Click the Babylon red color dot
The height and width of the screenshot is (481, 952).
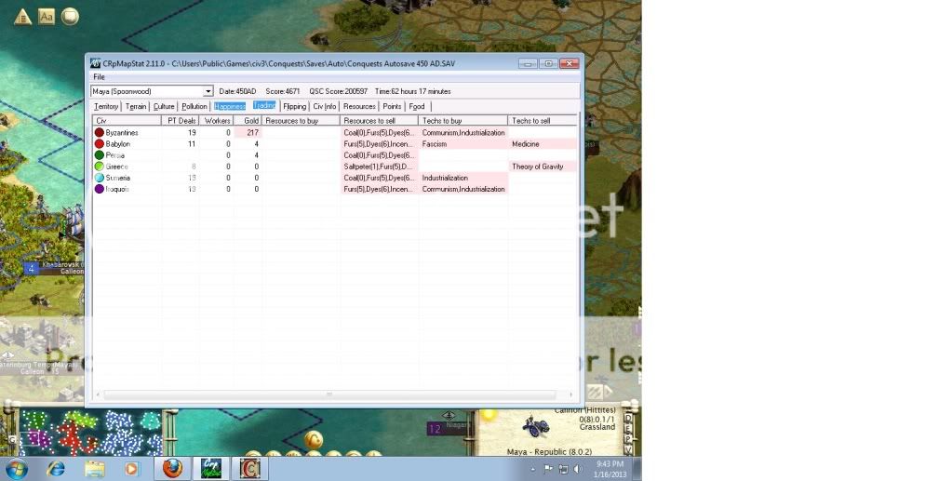pyautogui.click(x=100, y=144)
